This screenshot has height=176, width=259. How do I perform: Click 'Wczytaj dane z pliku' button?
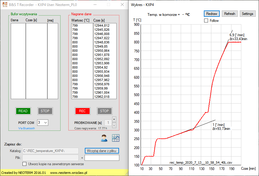pyautogui.click(x=102, y=151)
